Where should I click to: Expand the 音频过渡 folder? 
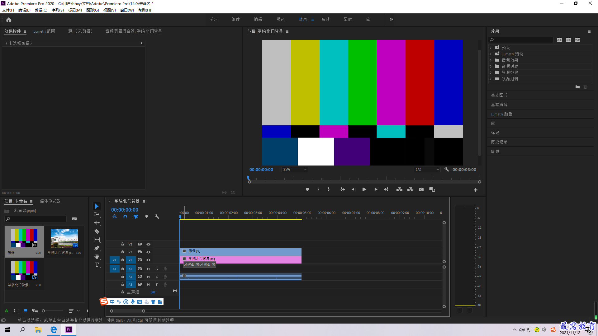pos(491,66)
